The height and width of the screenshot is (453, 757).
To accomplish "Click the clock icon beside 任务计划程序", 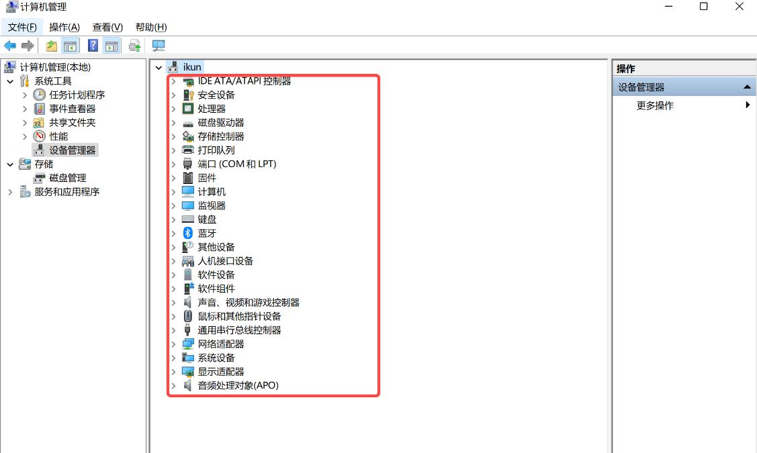I will (x=40, y=95).
